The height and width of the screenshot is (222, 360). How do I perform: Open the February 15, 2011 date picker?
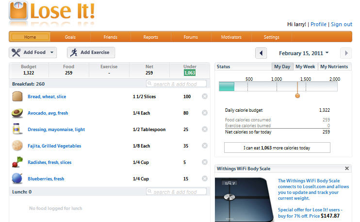click(304, 53)
